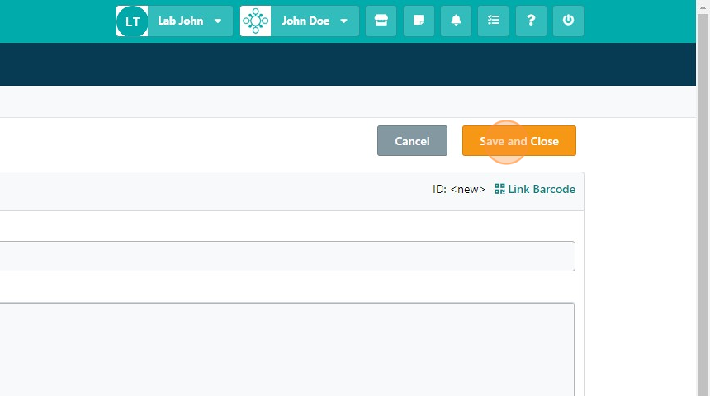This screenshot has height=396, width=710.
Task: Open the Link Barcode link
Action: pyautogui.click(x=535, y=189)
